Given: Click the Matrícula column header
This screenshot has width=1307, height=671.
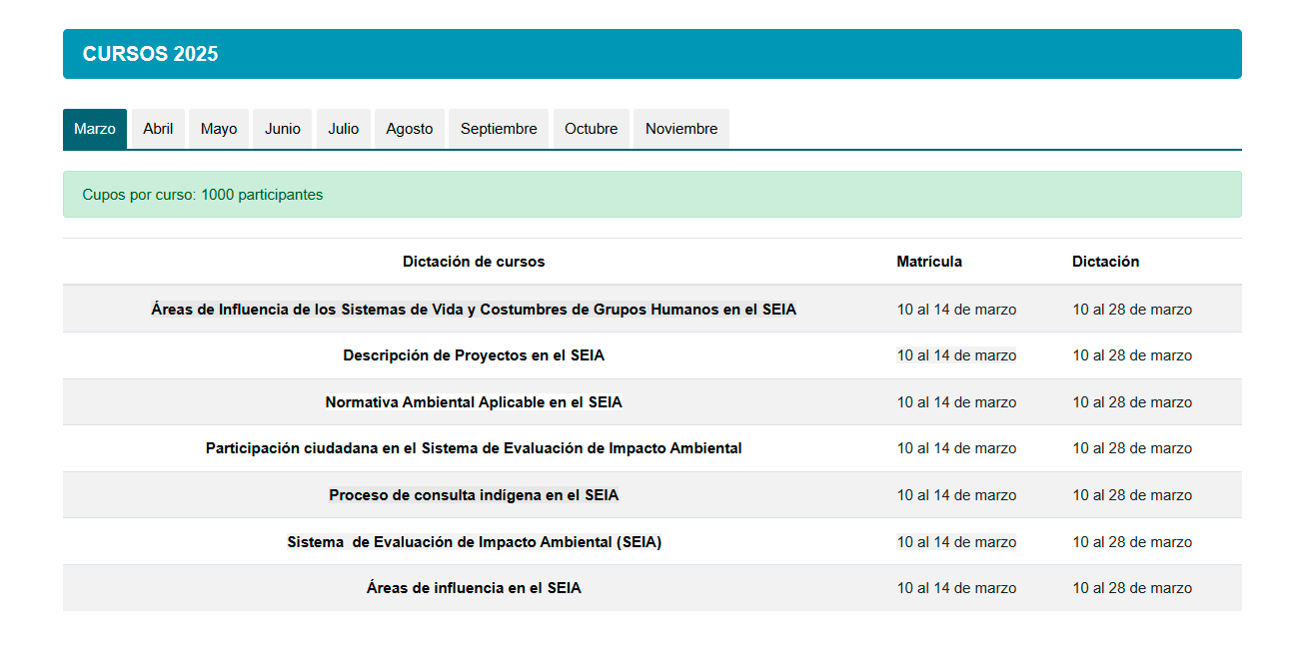Looking at the screenshot, I should click(x=929, y=262).
